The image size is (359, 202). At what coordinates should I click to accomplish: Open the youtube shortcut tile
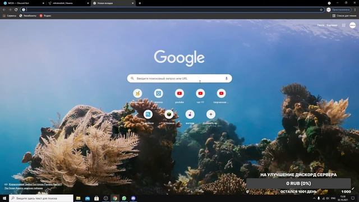pyautogui.click(x=179, y=94)
